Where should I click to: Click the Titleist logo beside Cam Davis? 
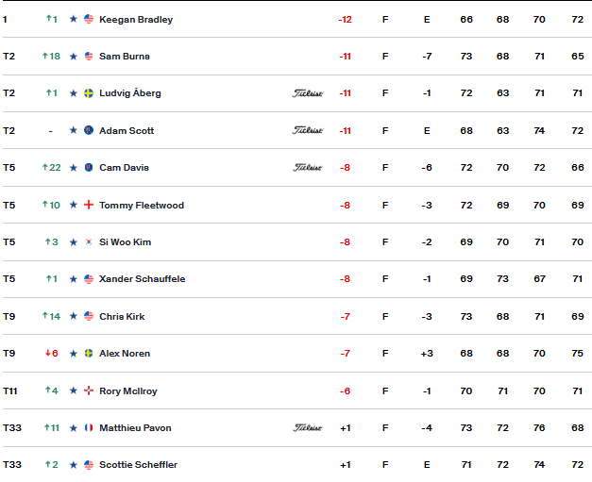point(307,167)
